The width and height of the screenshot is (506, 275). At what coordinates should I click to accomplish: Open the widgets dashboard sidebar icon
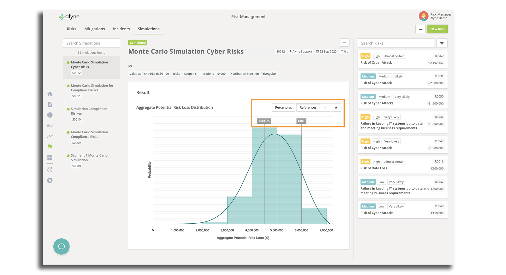pos(50,157)
